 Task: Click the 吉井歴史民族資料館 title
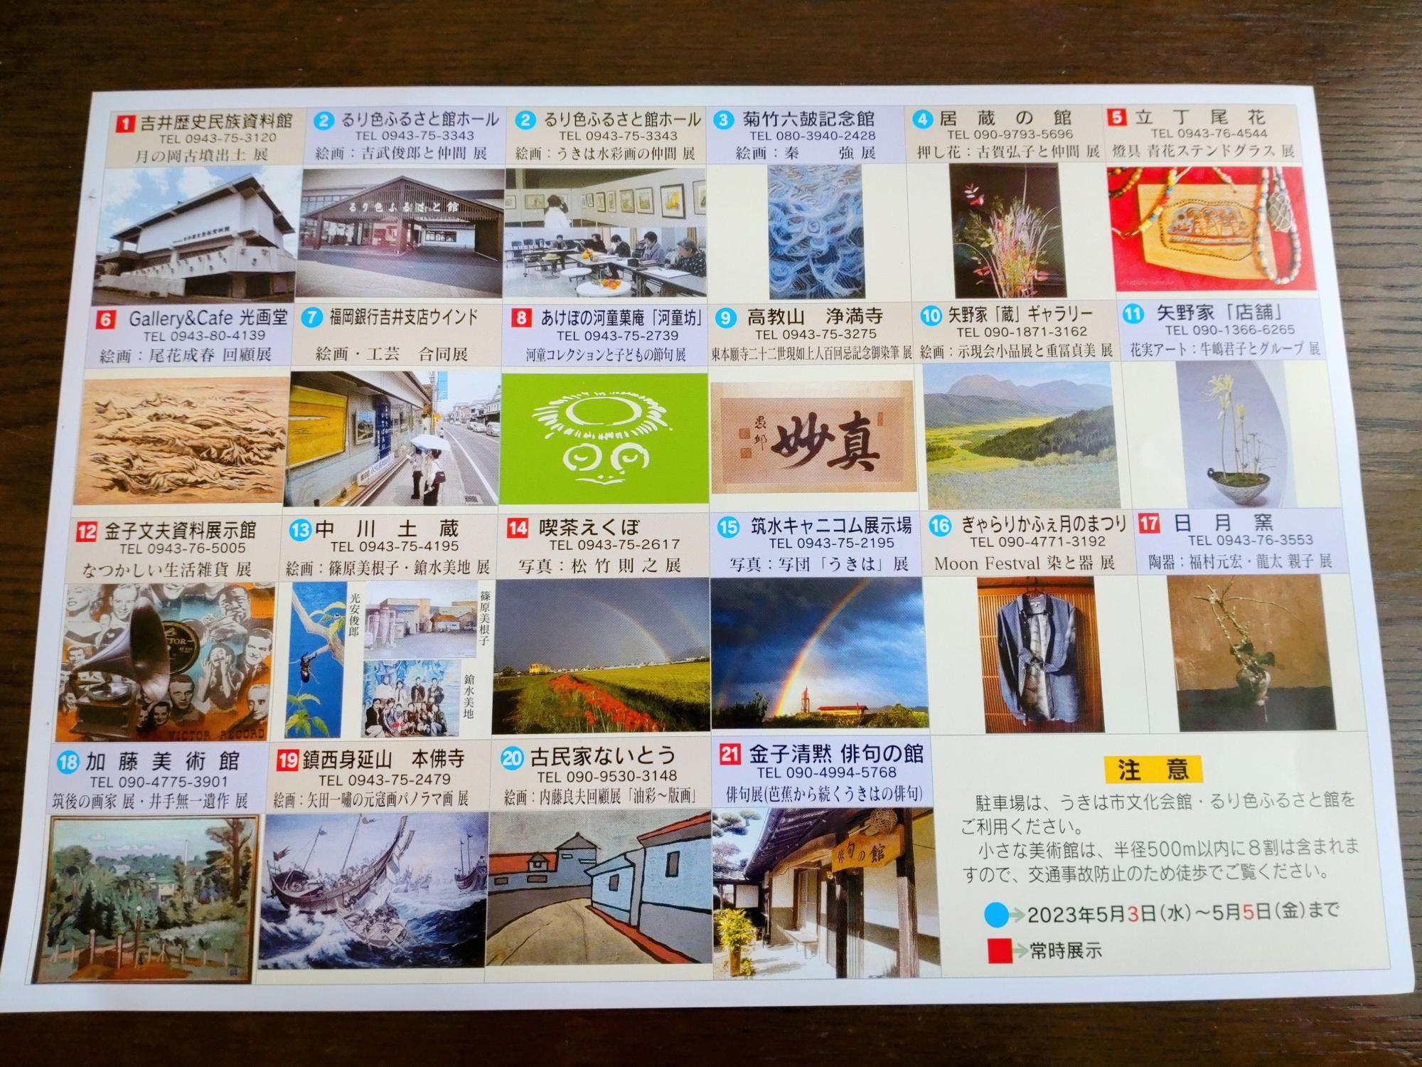click(215, 121)
